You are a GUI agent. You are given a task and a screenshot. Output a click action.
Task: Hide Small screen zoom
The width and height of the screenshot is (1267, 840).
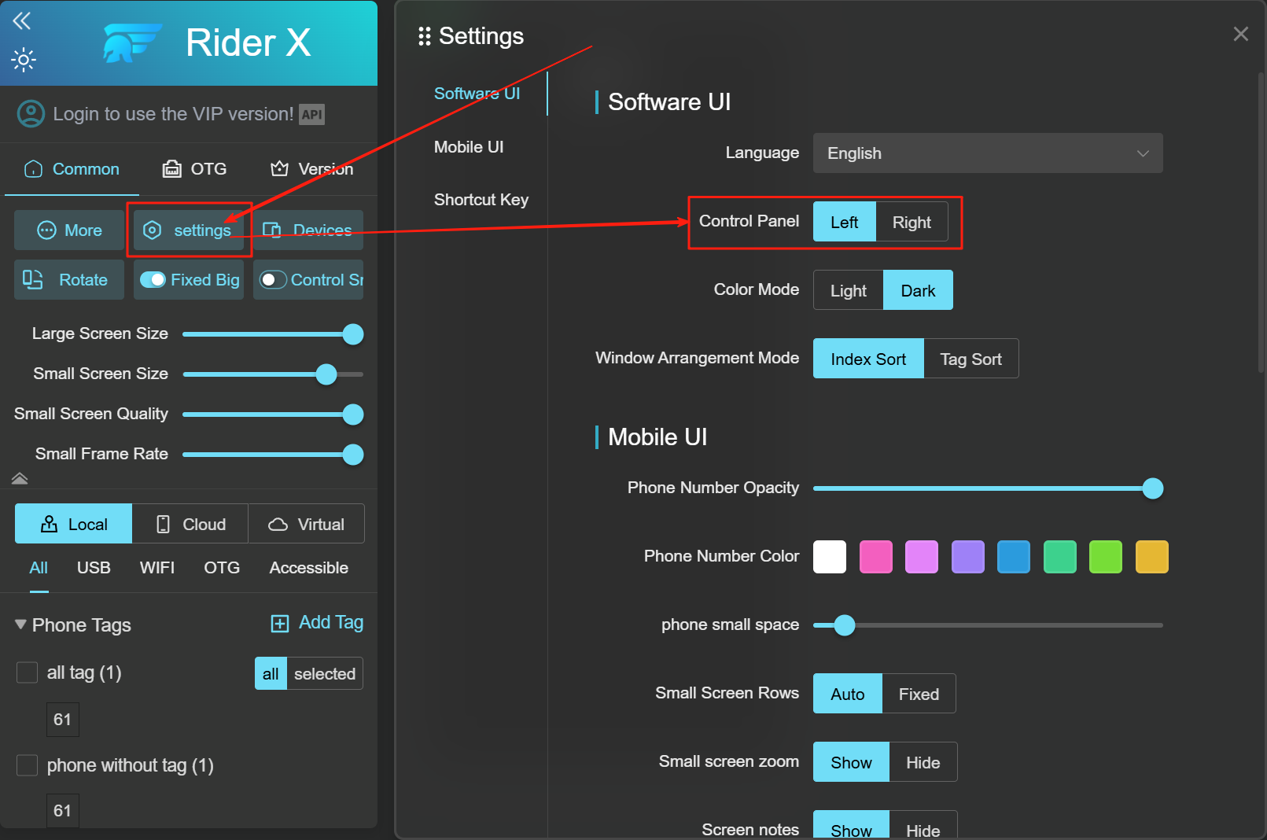[923, 763]
